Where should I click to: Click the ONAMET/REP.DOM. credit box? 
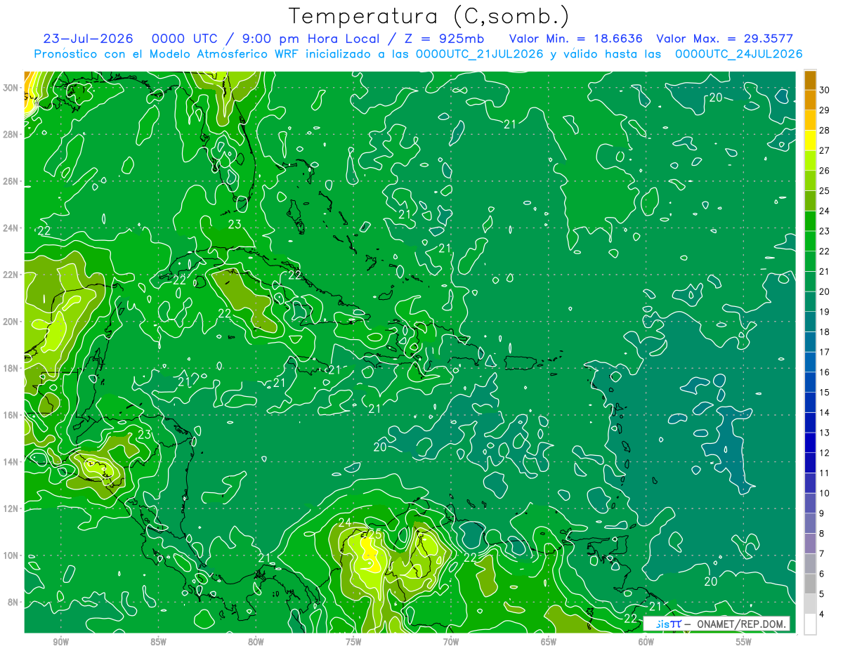[717, 624]
